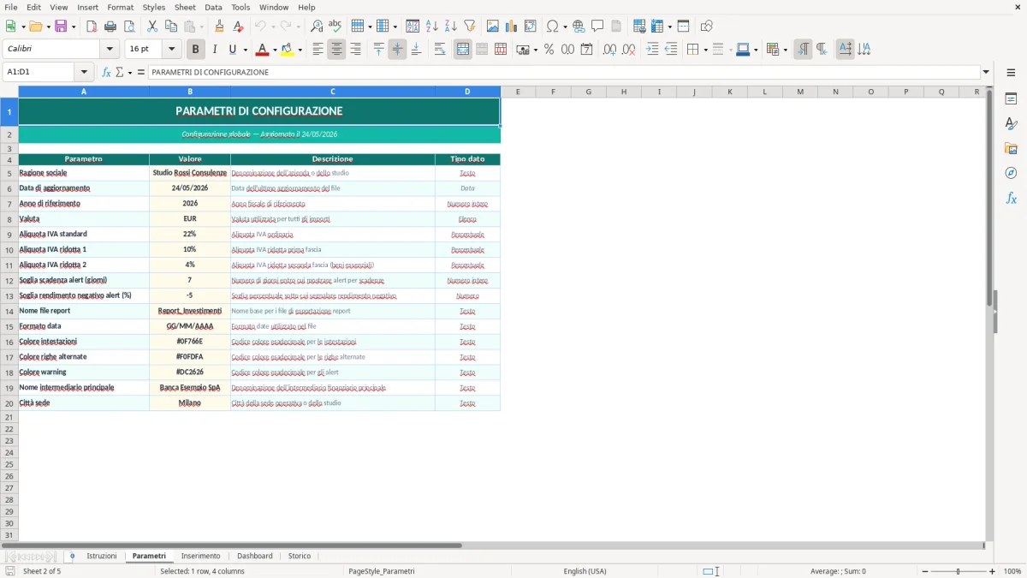Viewport: 1027px width, 578px height.
Task: Toggle Bold formatting
Action: pos(196,50)
